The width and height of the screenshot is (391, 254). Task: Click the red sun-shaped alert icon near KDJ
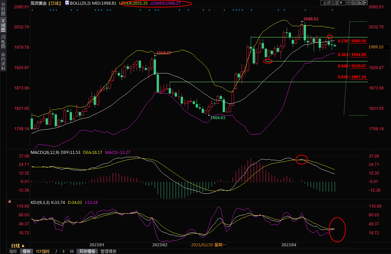pos(9,202)
